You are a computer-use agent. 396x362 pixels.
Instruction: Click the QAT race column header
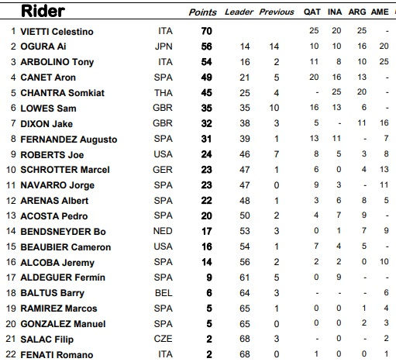click(312, 12)
